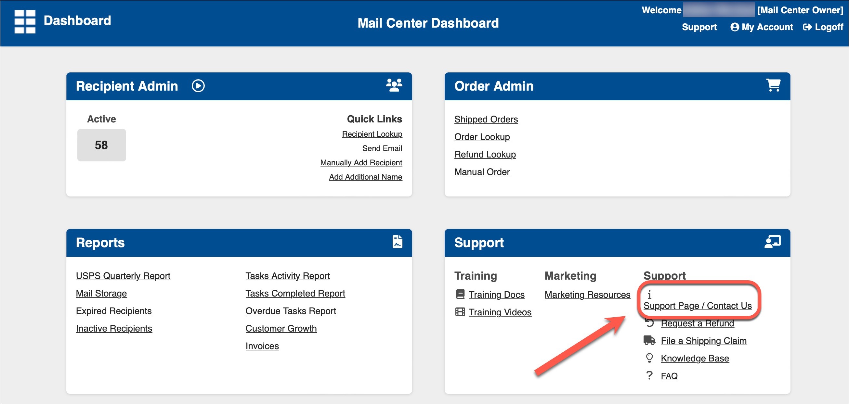Click the Support panel header icon
This screenshot has width=849, height=404.
pyautogui.click(x=772, y=242)
